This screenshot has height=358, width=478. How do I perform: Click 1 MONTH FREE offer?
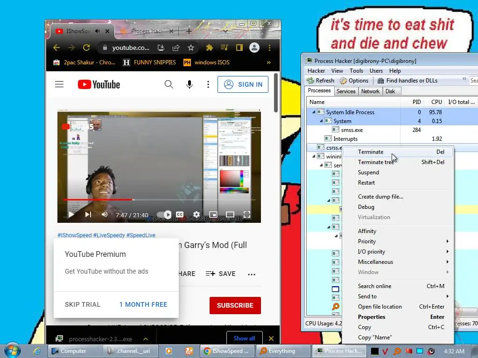143,304
